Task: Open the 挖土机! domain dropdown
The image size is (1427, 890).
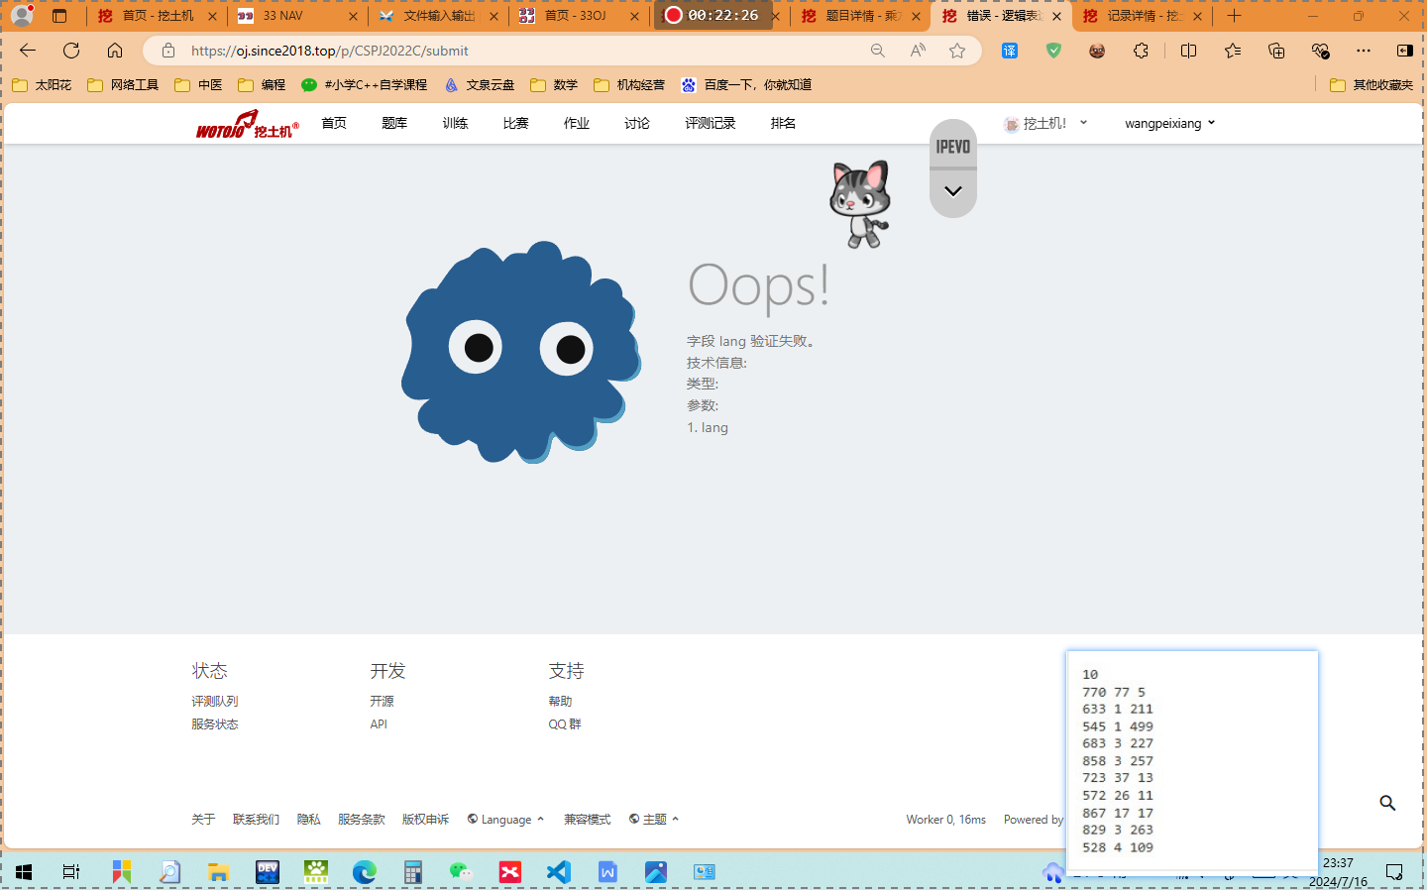Action: pos(1045,124)
